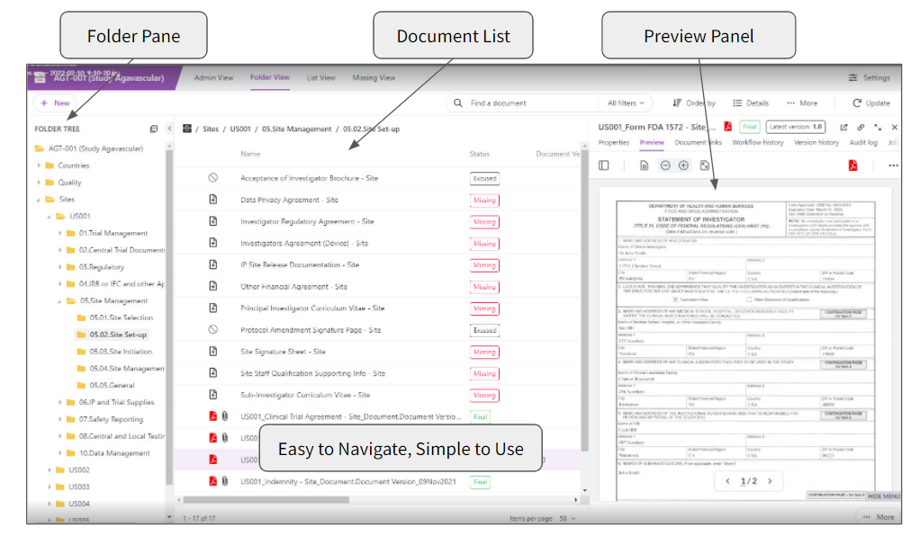
Task: Select the fit-to-page icon in the preview toolbar
Action: (x=706, y=165)
